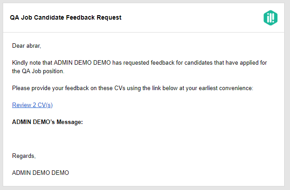Click the sentence Please provide your feedback
This screenshot has width=290, height=190.
point(132,88)
